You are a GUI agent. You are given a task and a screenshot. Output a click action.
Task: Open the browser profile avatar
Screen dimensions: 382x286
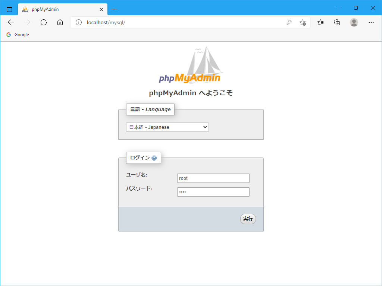(x=354, y=22)
